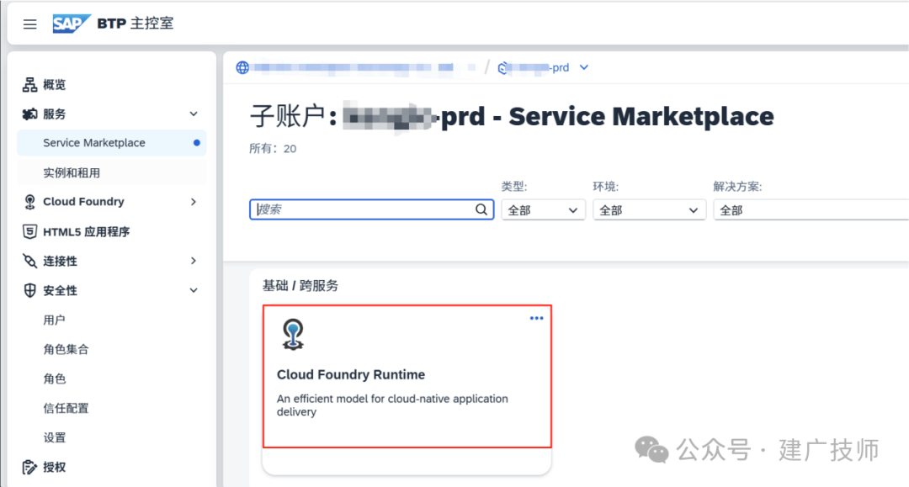Click the security shield icon
The image size is (909, 487).
tap(29, 290)
